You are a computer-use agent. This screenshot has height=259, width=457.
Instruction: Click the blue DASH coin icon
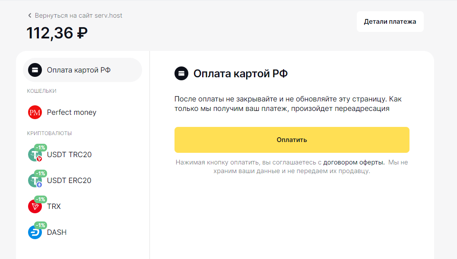pyautogui.click(x=35, y=233)
